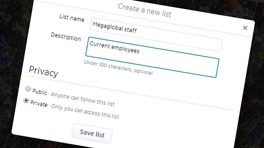Focus the Description text box
The width and height of the screenshot is (264, 148).
tap(152, 57)
